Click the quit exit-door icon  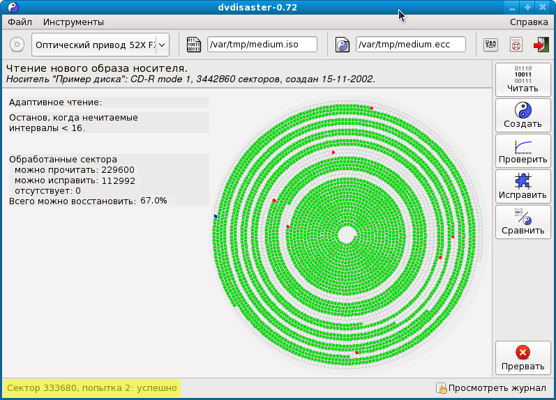pyautogui.click(x=541, y=45)
